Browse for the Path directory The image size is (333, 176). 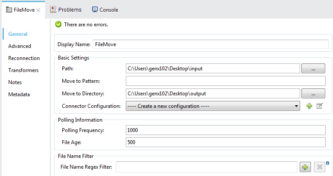click(x=313, y=68)
